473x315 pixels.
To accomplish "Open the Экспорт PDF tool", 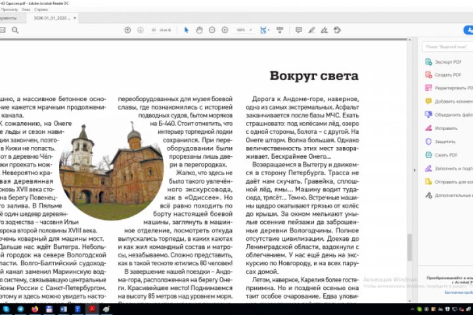I will click(x=443, y=62).
